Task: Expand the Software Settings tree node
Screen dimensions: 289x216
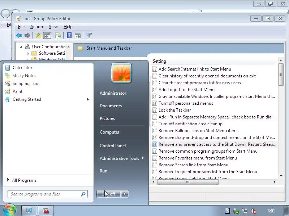Action: tap(28, 54)
